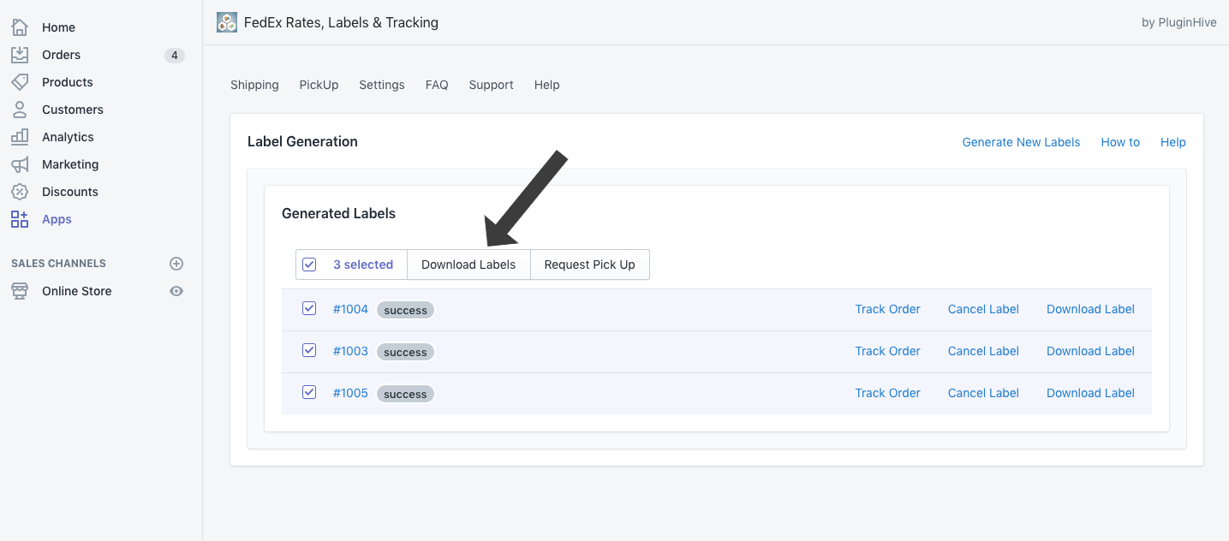This screenshot has height=541, width=1229.
Task: Click the 3 selected label
Action: coord(363,265)
